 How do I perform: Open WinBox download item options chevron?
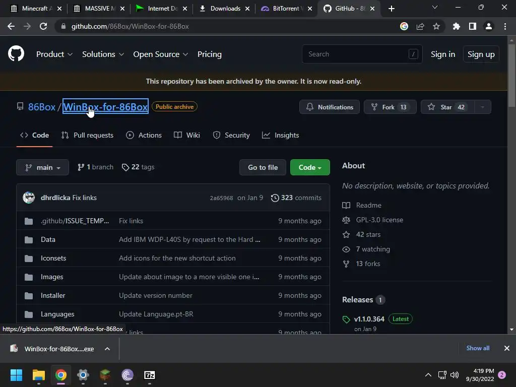coord(107,349)
